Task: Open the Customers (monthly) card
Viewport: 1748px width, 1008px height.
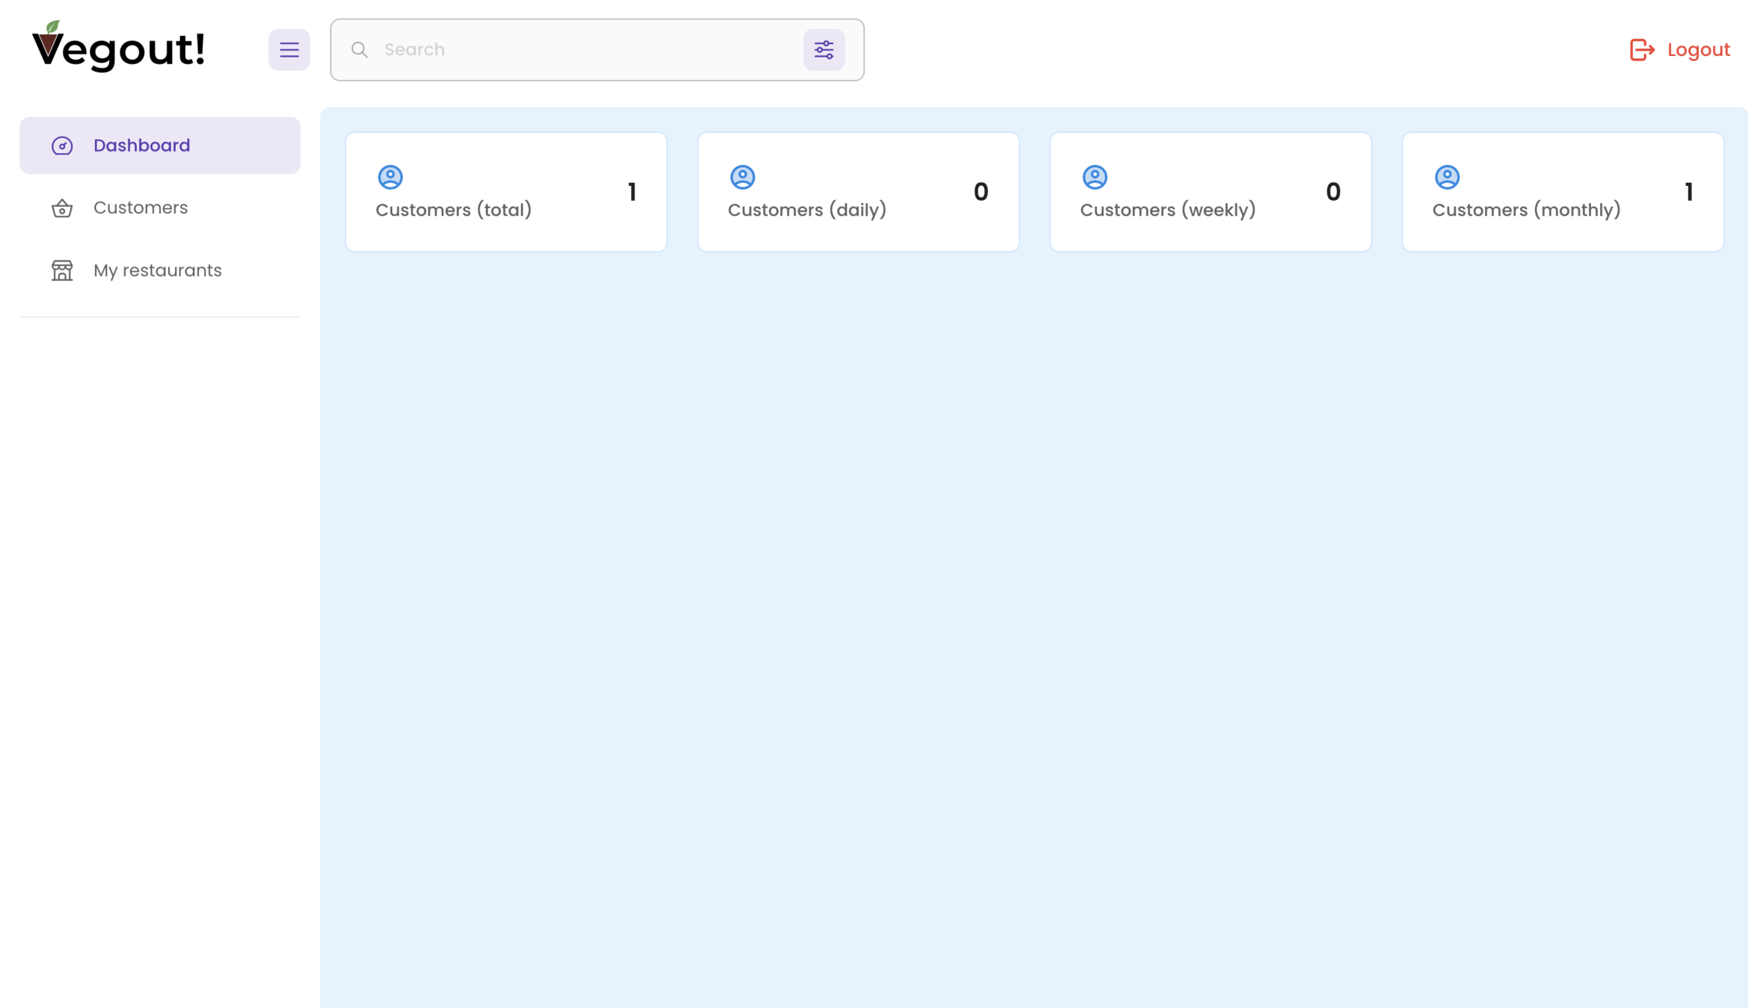Action: 1562,192
